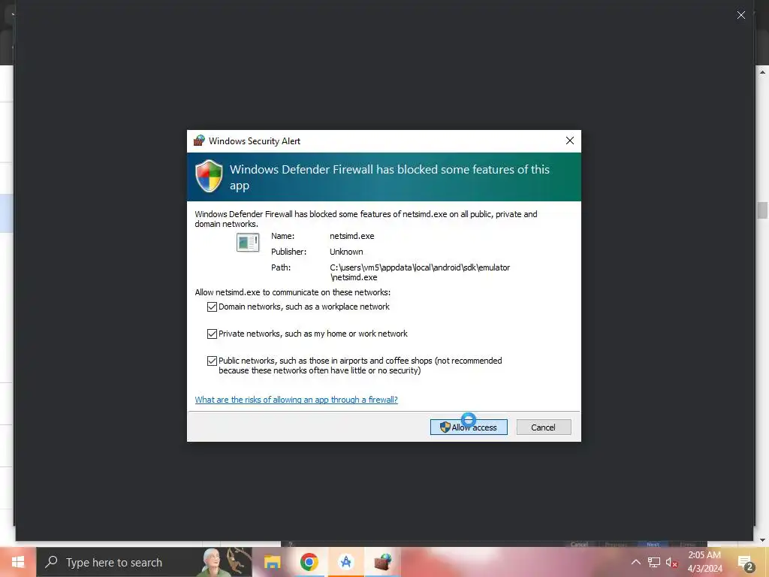
Task: Open Windows Start menu
Action: pyautogui.click(x=18, y=562)
